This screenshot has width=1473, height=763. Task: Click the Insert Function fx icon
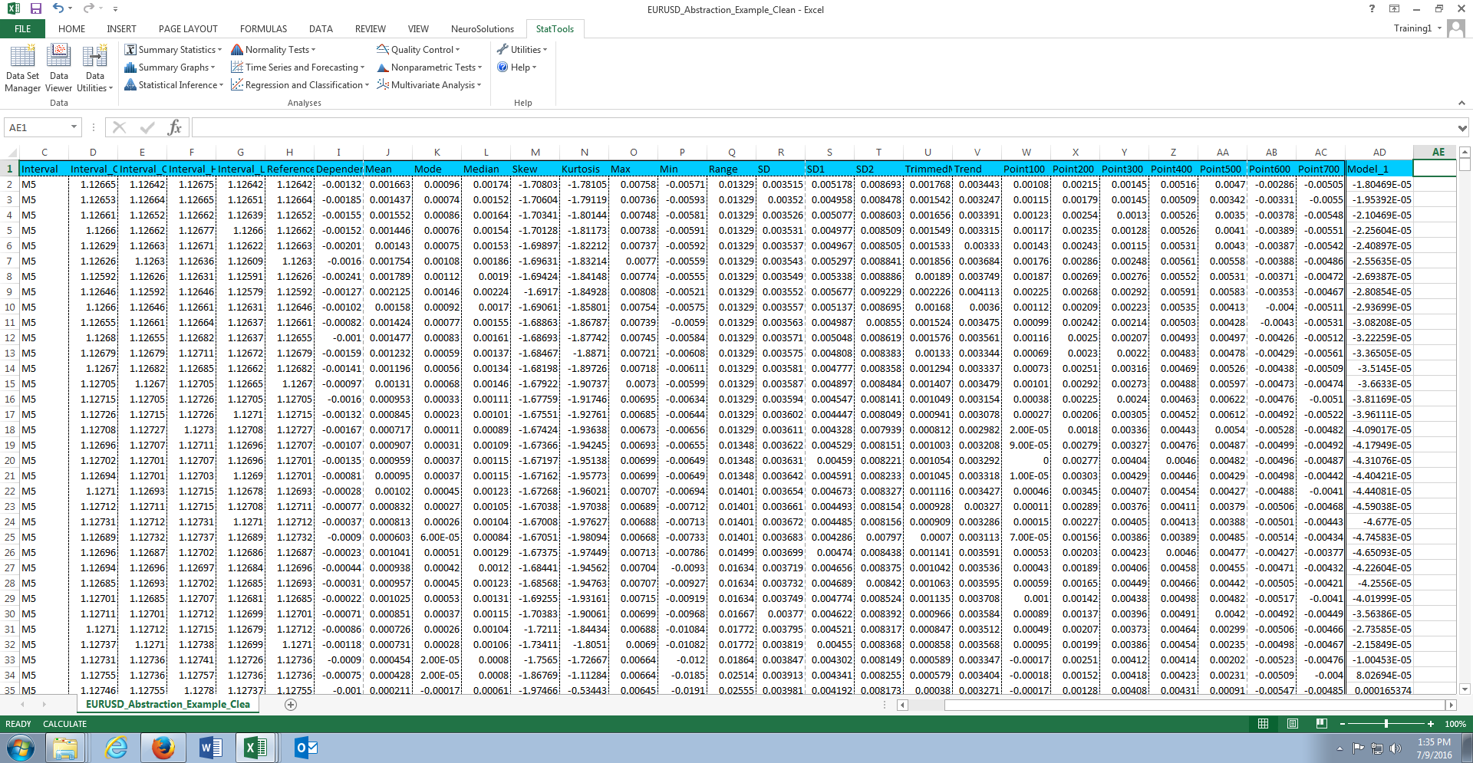click(175, 127)
